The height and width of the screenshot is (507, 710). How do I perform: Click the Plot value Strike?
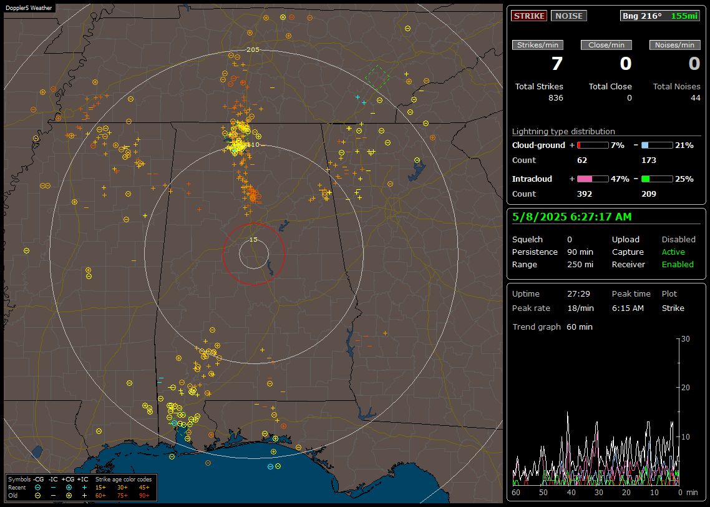point(673,308)
